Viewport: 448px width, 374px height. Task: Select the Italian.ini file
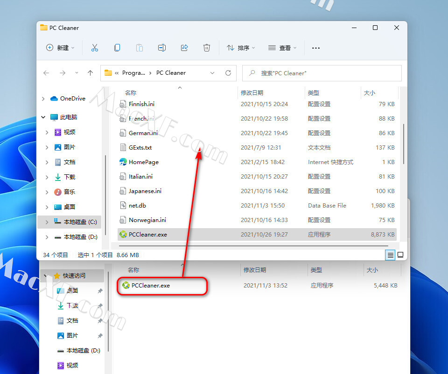click(x=257, y=177)
